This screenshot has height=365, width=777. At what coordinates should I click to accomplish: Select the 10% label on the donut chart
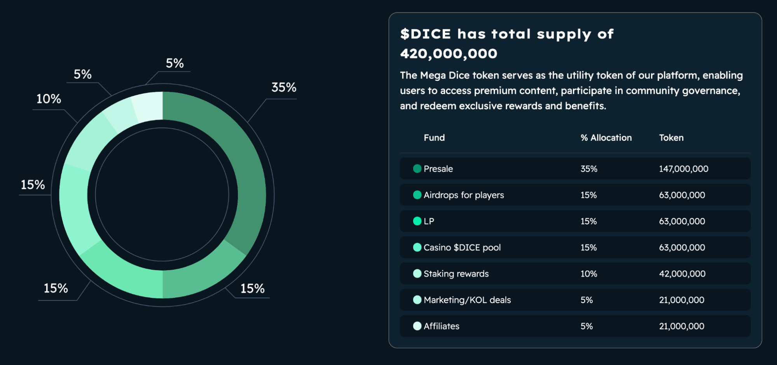(49, 99)
